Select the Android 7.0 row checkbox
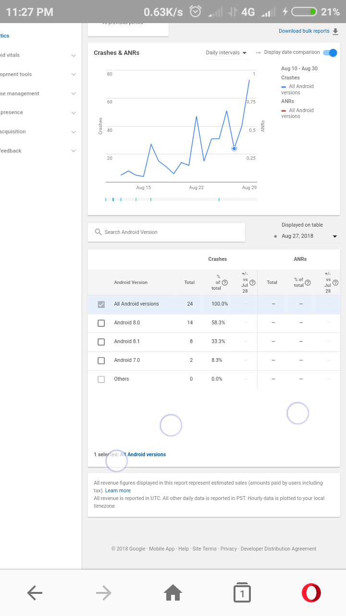 tap(101, 360)
